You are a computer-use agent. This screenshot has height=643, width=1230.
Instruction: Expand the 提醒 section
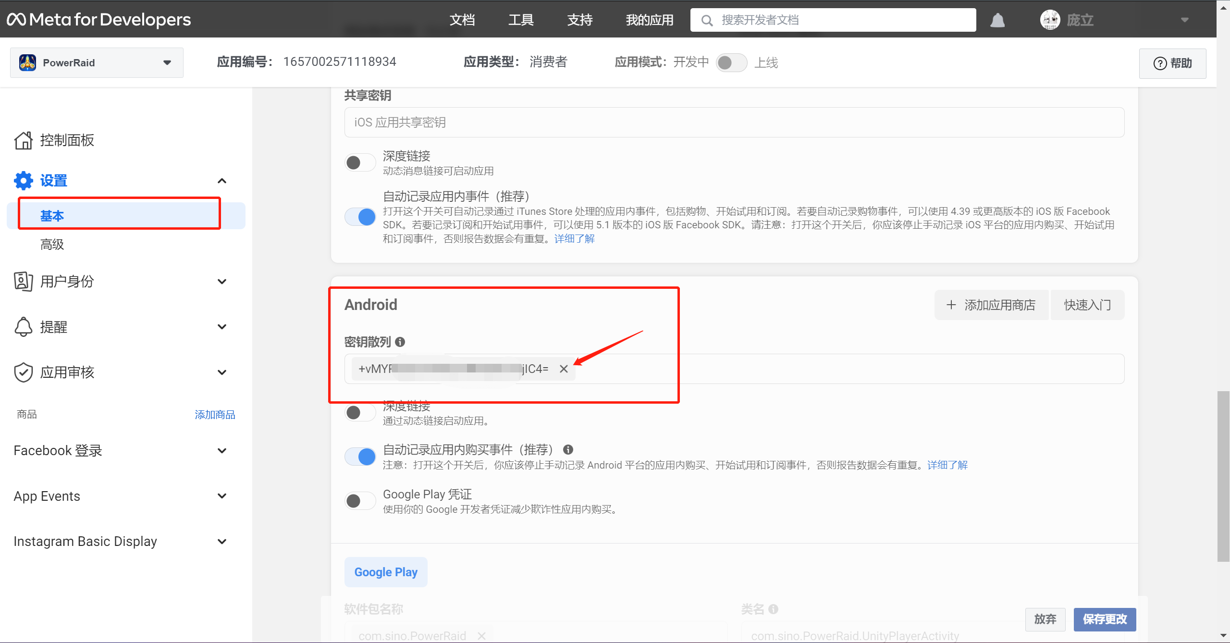point(221,327)
